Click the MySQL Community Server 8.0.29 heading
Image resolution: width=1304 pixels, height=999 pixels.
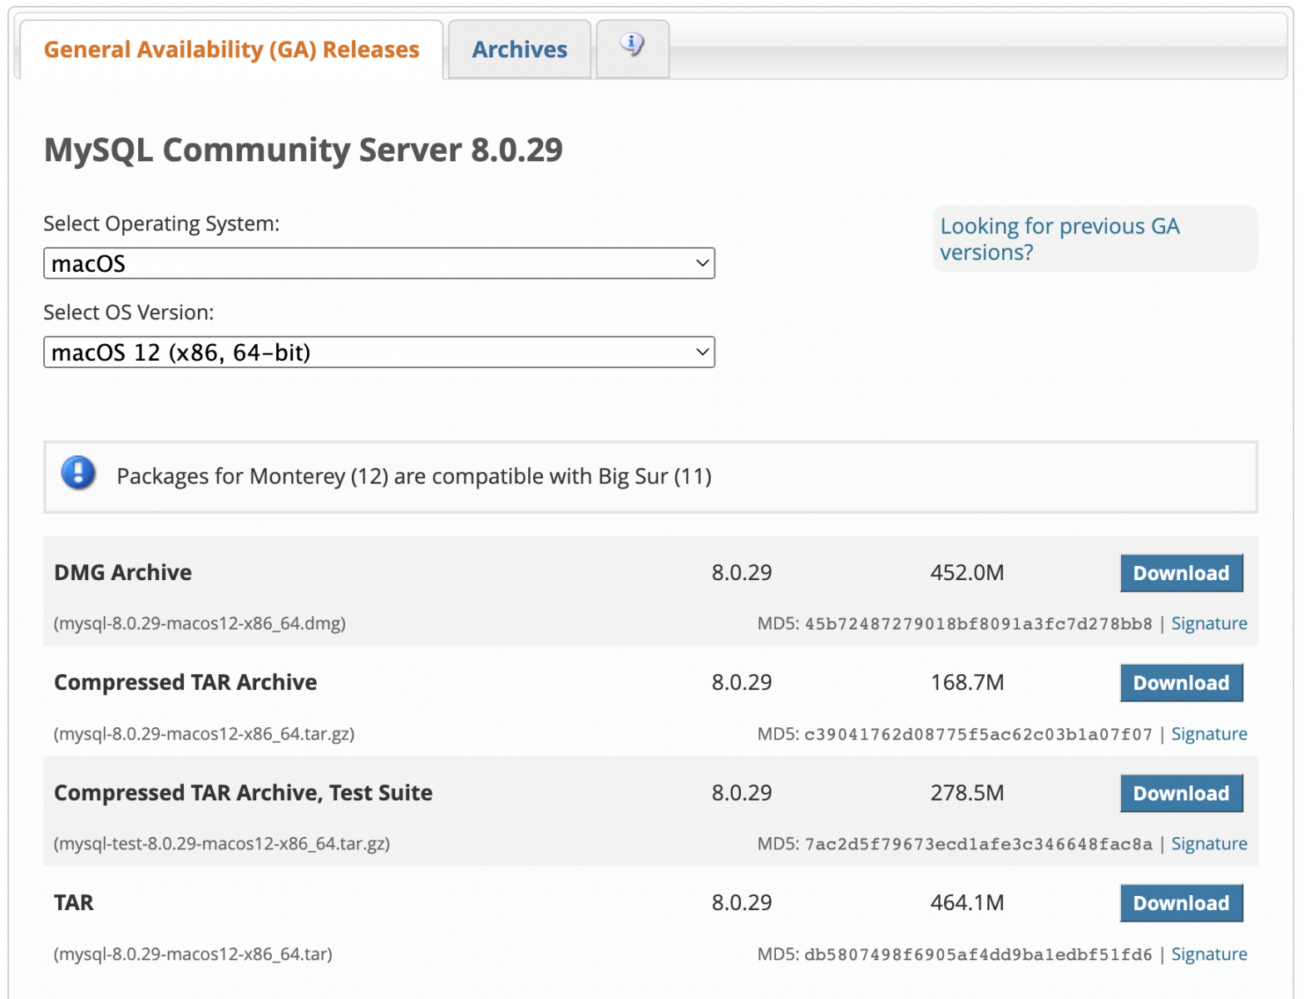click(303, 150)
